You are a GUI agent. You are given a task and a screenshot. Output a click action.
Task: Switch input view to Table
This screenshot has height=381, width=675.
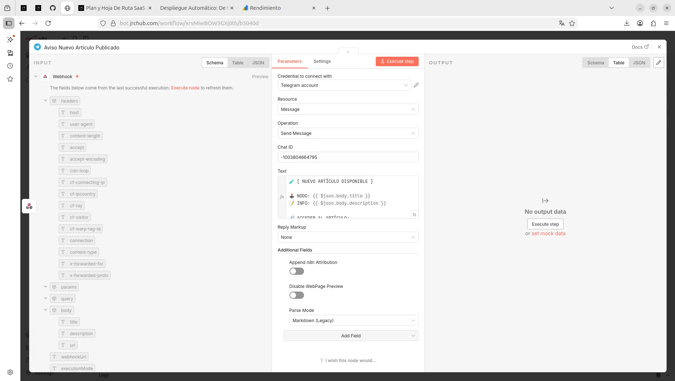(237, 63)
